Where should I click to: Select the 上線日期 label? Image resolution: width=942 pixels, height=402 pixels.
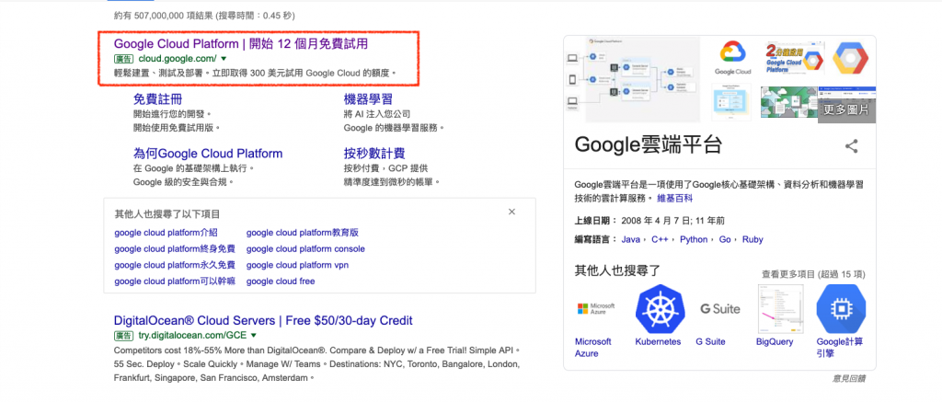pyautogui.click(x=596, y=219)
